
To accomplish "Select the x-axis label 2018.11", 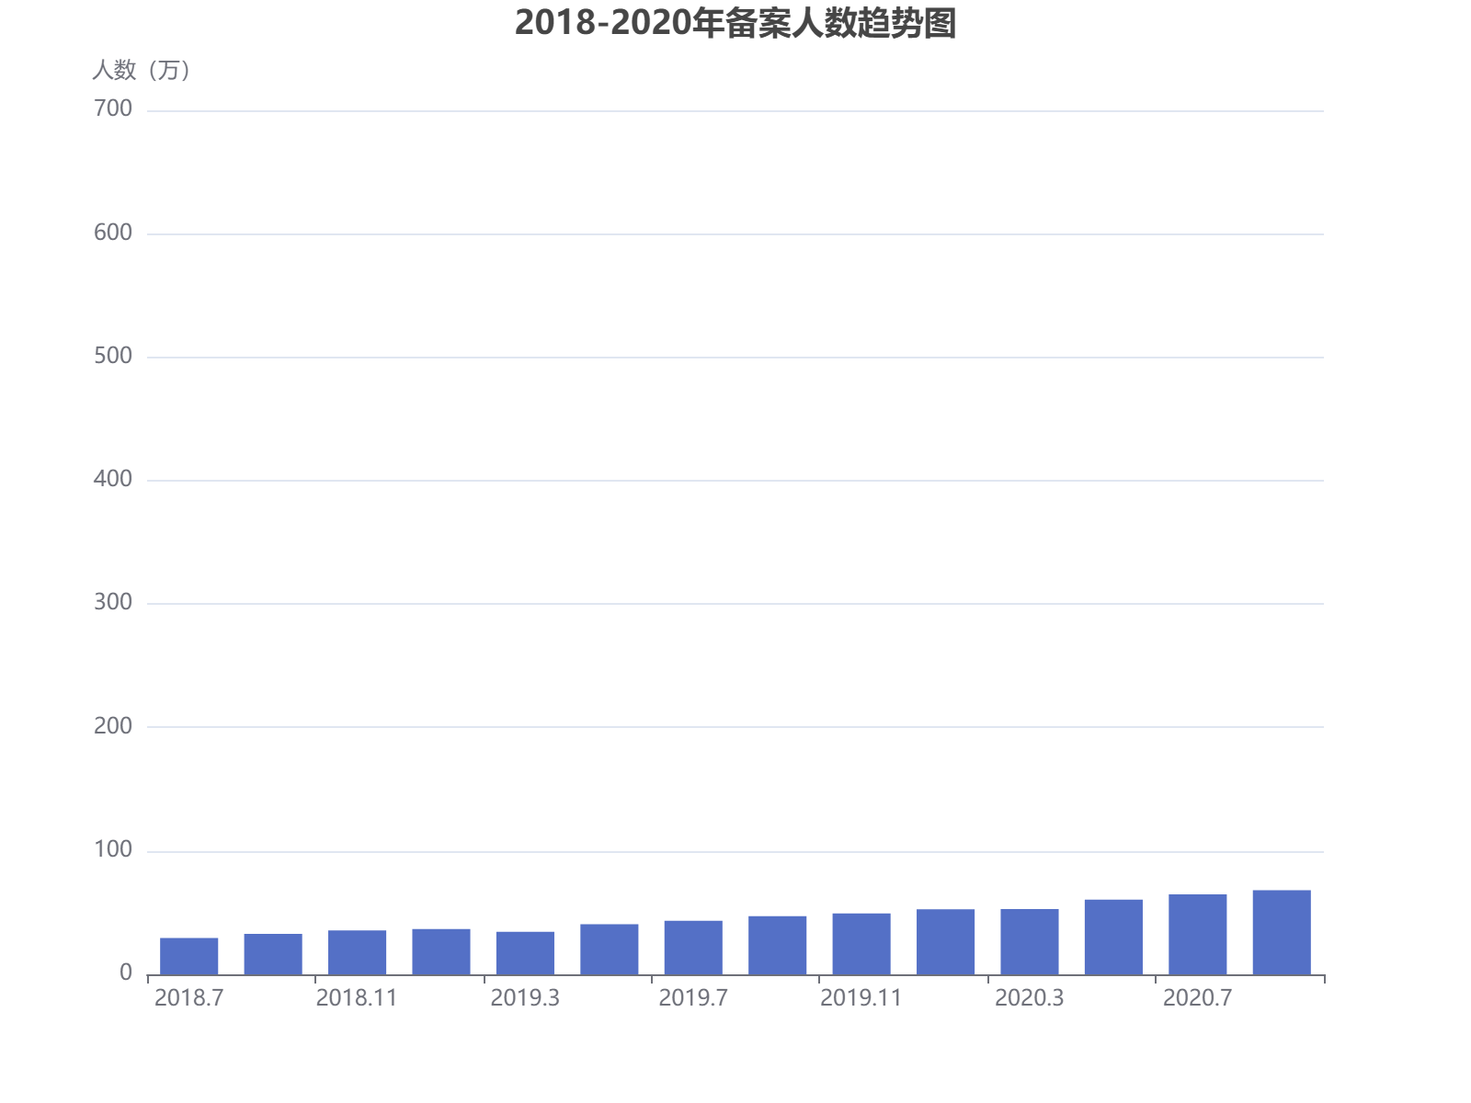I will [359, 997].
